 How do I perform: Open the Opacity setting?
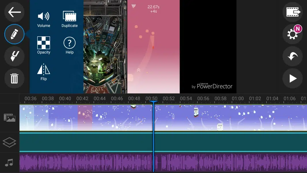tap(44, 44)
